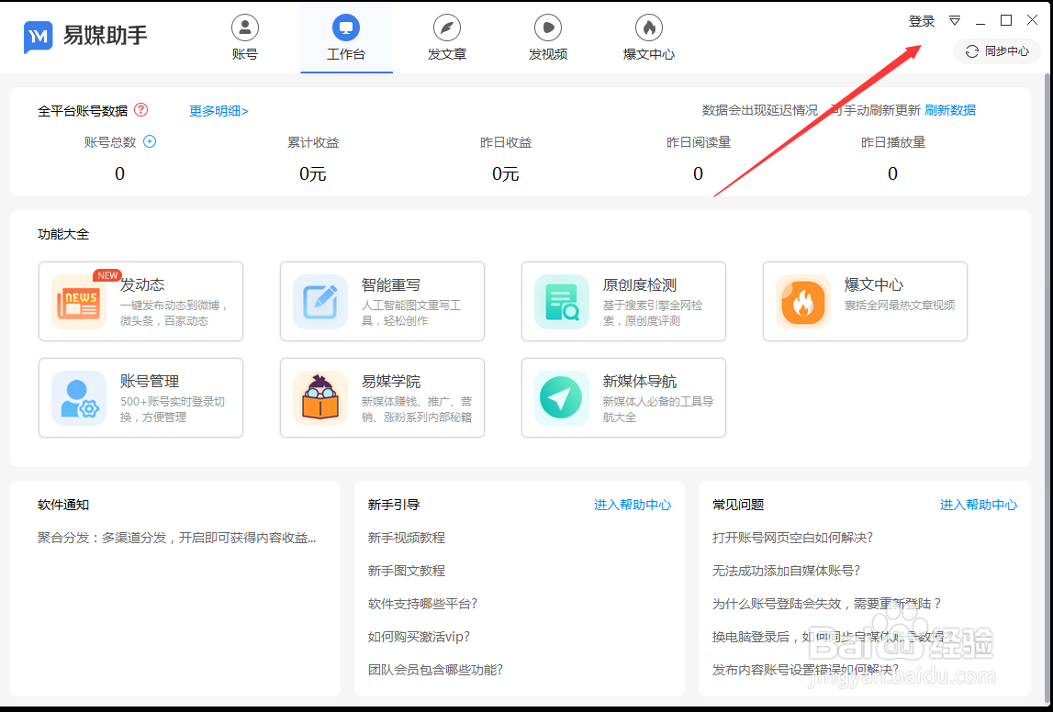
Task: Open 打开账号网页空白如何解决? question
Action: click(x=792, y=539)
